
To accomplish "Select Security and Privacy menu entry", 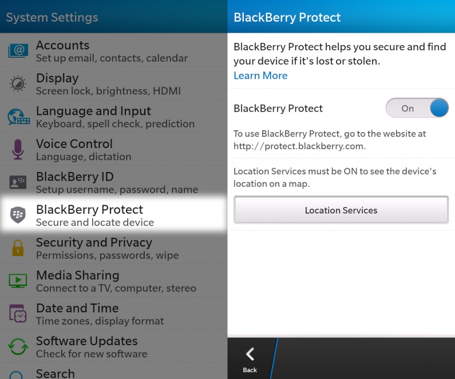I will pyautogui.click(x=114, y=248).
